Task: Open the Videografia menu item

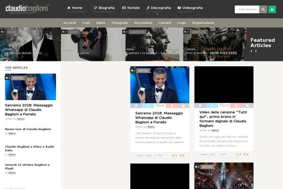Action: (x=190, y=8)
